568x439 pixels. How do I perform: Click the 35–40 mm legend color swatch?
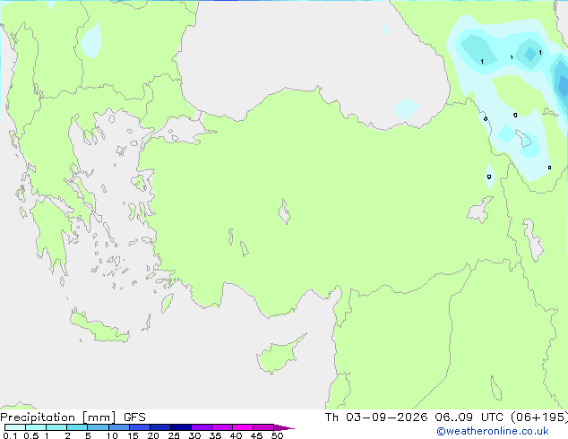tap(221, 427)
